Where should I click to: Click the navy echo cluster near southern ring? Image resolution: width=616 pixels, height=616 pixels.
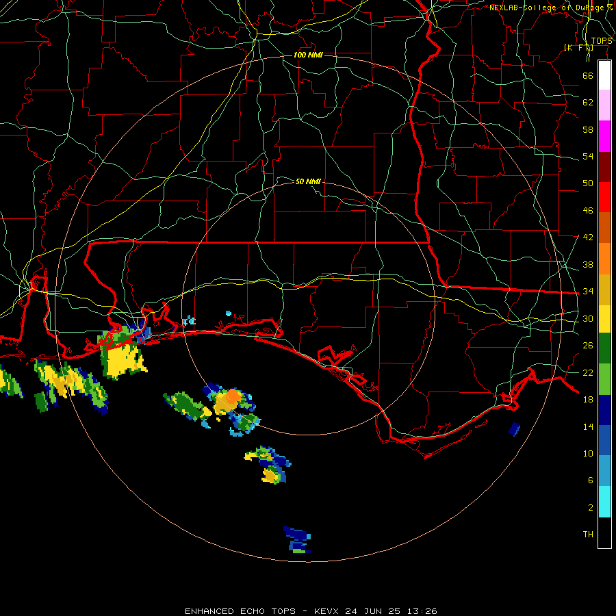tap(298, 540)
